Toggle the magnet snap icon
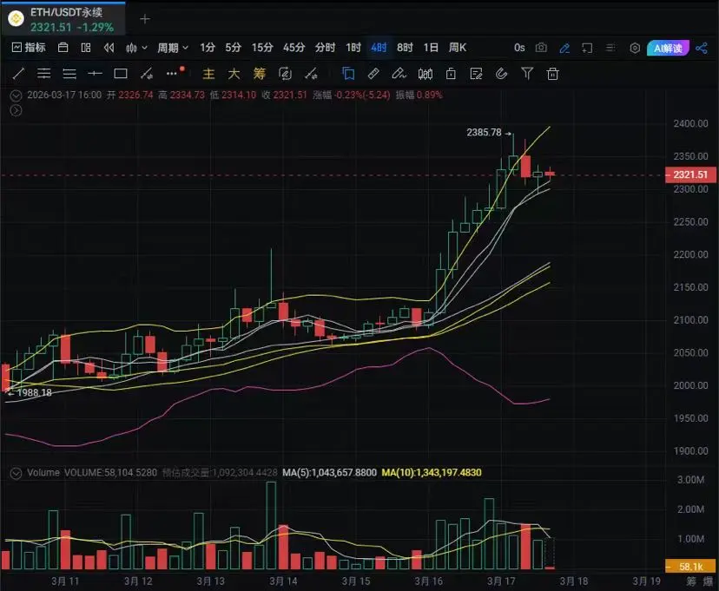 pos(502,73)
